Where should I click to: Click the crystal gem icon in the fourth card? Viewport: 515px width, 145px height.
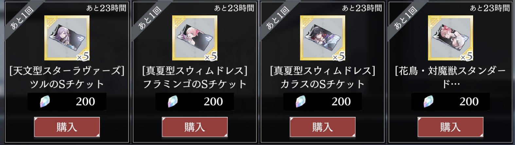click(427, 101)
